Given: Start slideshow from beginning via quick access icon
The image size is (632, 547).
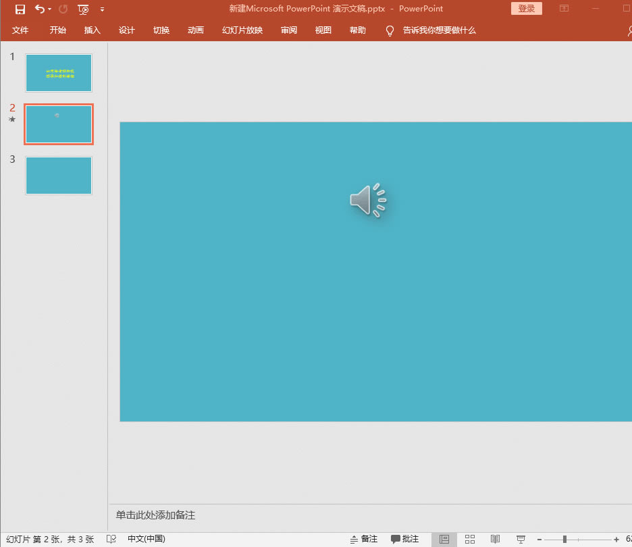Looking at the screenshot, I should 83,9.
